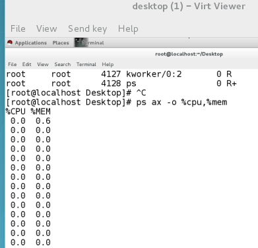Open the terminal's Search menu
The image size is (258, 248).
(x=63, y=64)
